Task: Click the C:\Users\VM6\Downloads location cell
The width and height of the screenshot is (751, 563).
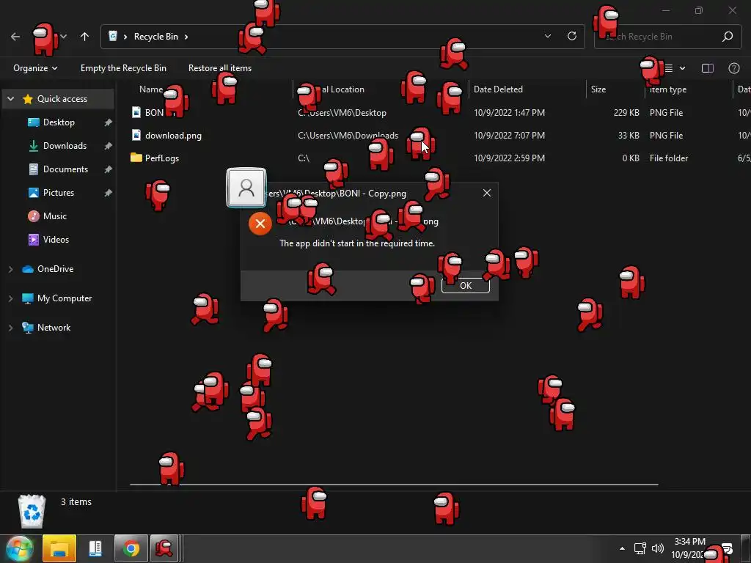Action: [x=348, y=136]
